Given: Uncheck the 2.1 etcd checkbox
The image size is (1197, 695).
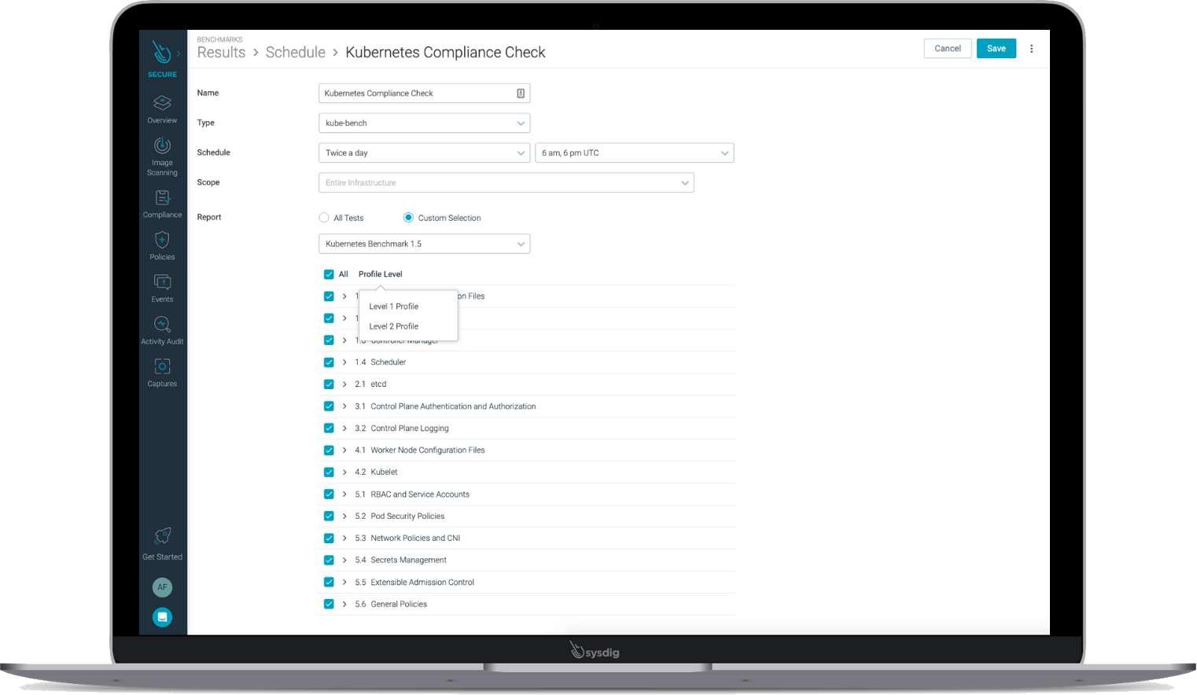Looking at the screenshot, I should click(329, 384).
